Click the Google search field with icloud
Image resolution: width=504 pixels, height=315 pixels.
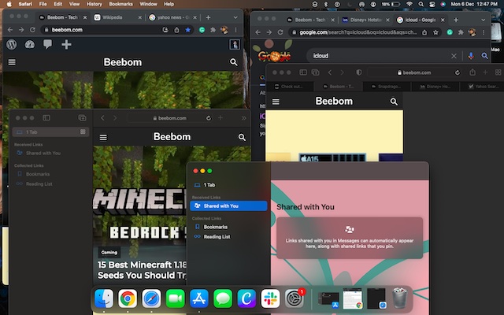[x=378, y=56]
